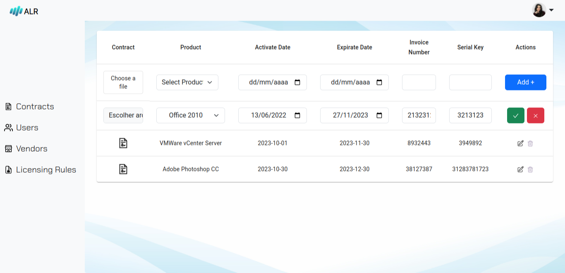This screenshot has width=565, height=273.
Task: Edit the VMWare vCenter Server row
Action: click(x=520, y=143)
